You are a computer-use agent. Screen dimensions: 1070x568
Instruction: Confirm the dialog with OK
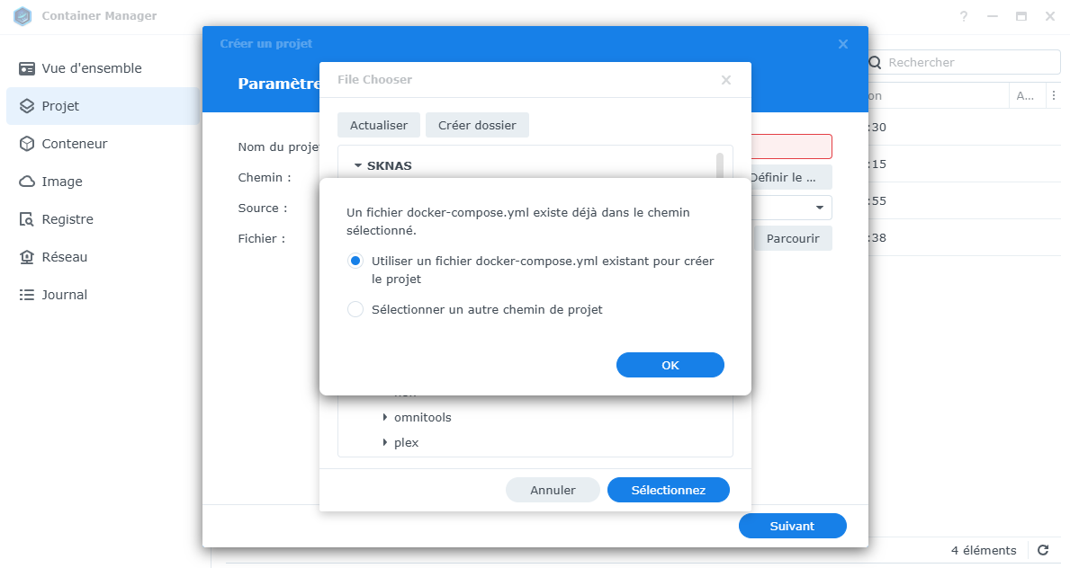point(670,364)
